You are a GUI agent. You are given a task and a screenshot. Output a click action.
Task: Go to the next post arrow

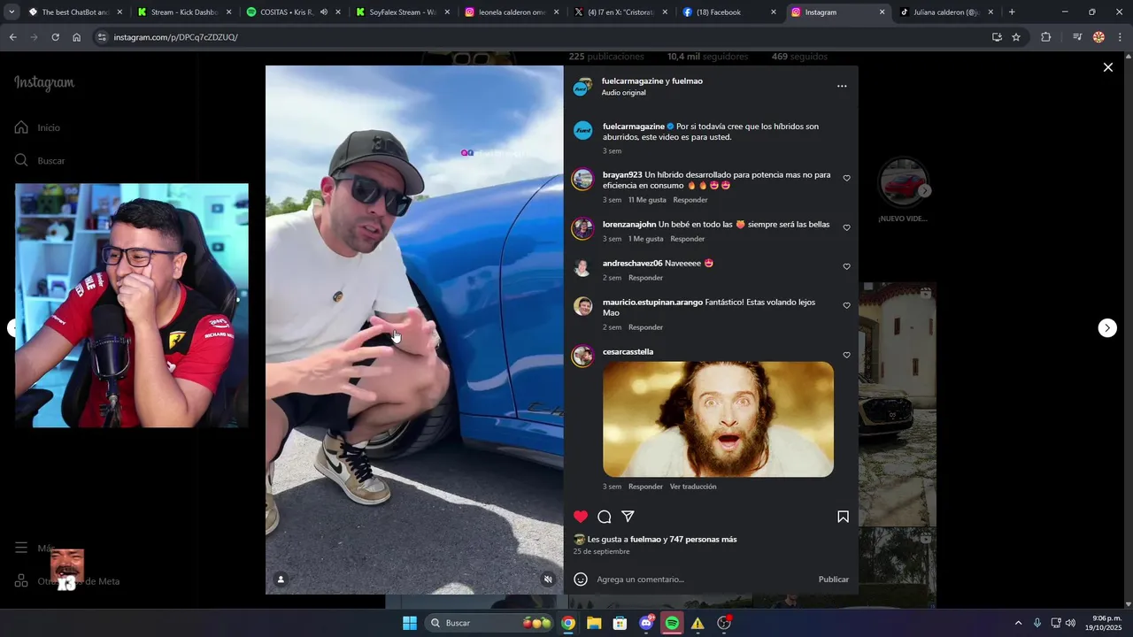click(x=1107, y=328)
